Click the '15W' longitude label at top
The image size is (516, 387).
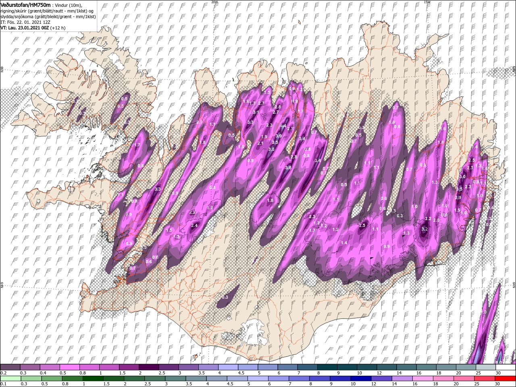(427, 2)
